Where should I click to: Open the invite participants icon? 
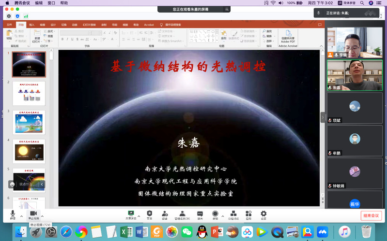[x=164, y=213]
